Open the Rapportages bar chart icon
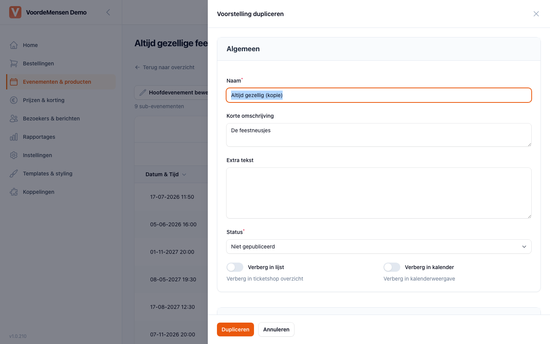The image size is (550, 344). pyautogui.click(x=14, y=137)
